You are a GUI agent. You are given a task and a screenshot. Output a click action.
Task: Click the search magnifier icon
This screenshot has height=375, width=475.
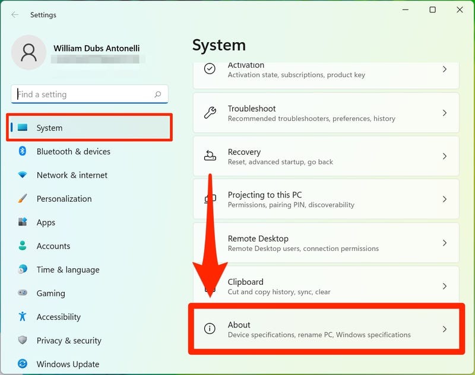[157, 94]
